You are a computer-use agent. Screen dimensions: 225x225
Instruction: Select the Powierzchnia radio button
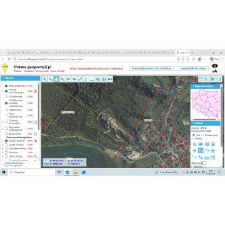tap(202, 135)
